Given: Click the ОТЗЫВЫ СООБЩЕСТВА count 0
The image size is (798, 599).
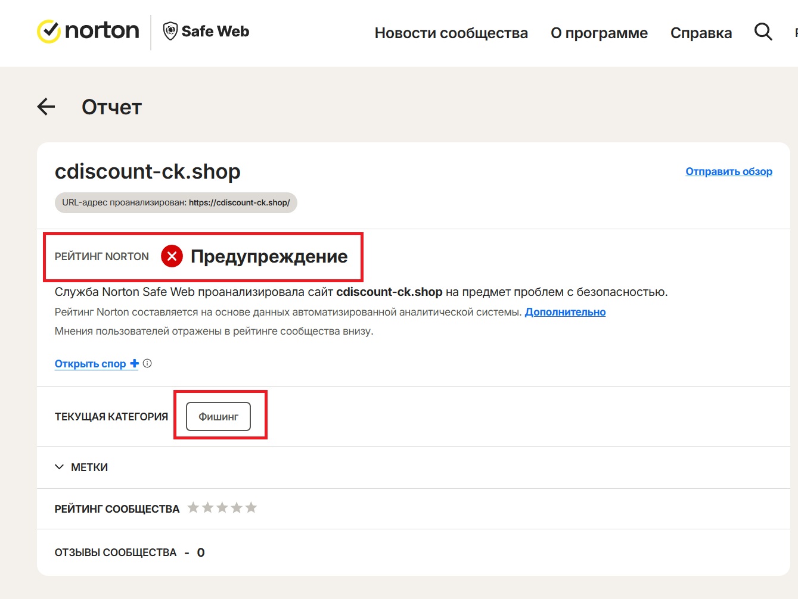Looking at the screenshot, I should click(x=201, y=553).
